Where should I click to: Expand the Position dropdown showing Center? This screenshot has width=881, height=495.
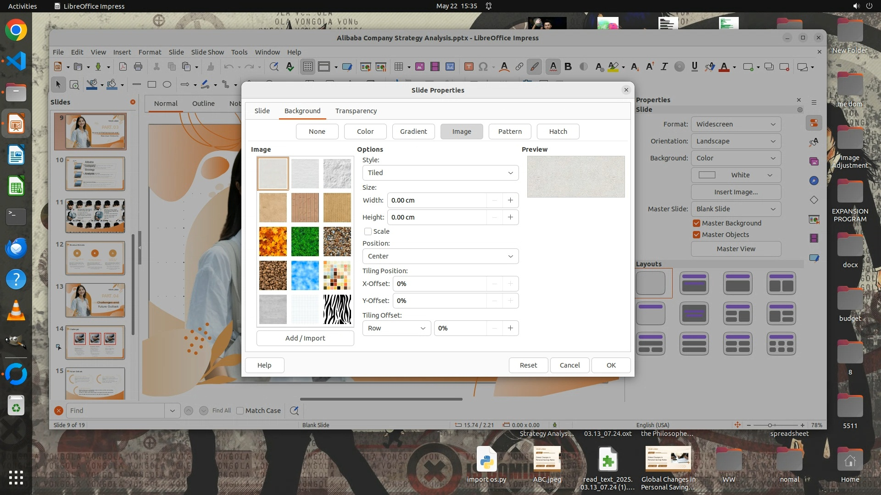[440, 256]
